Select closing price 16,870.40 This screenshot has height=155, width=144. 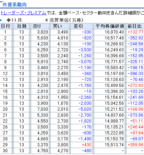pos(114,32)
